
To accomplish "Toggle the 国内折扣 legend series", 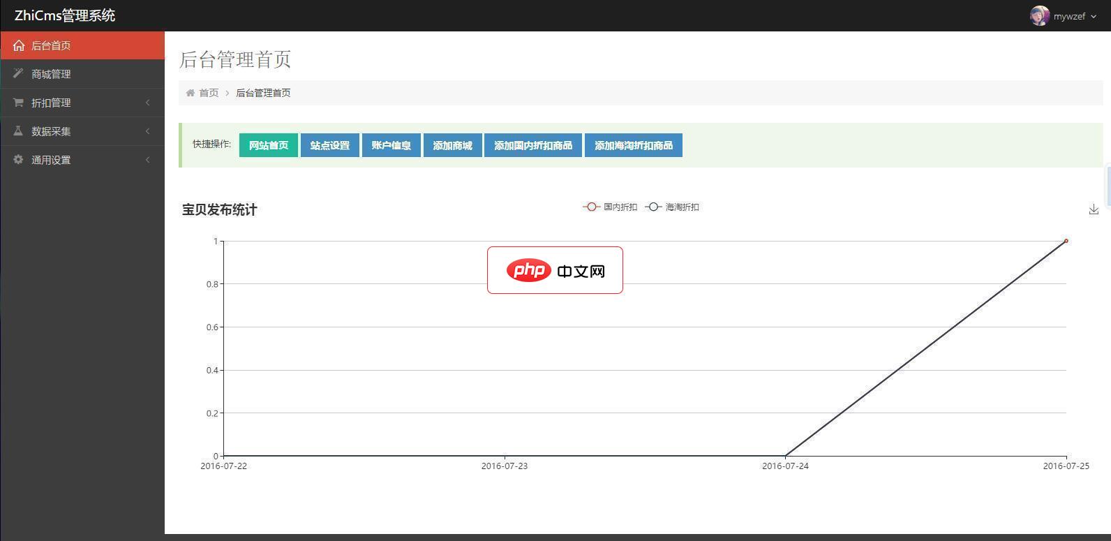I will [610, 207].
